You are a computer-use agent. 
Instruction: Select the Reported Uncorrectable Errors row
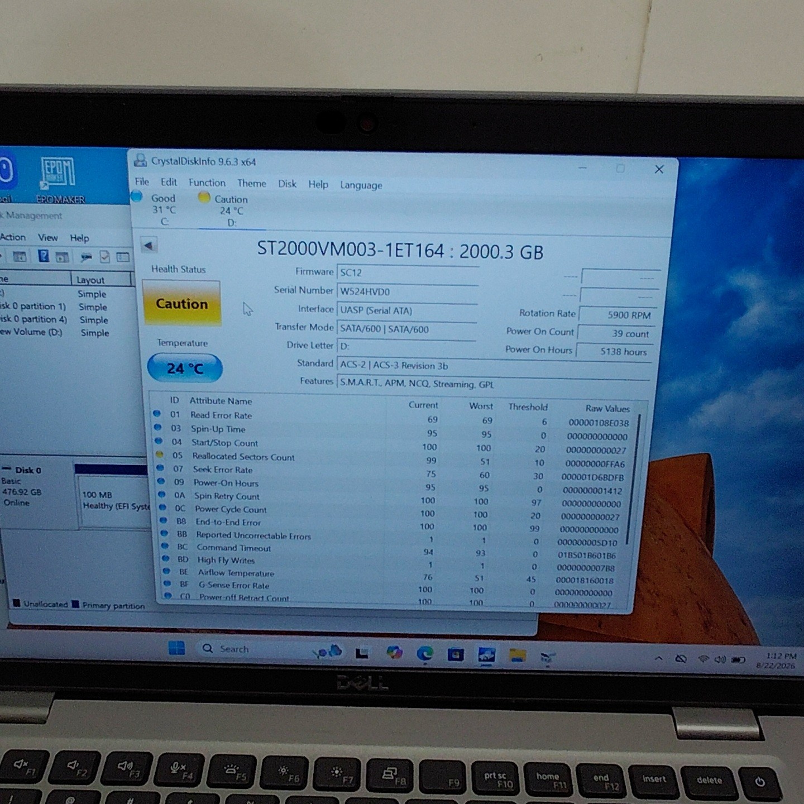[393, 538]
